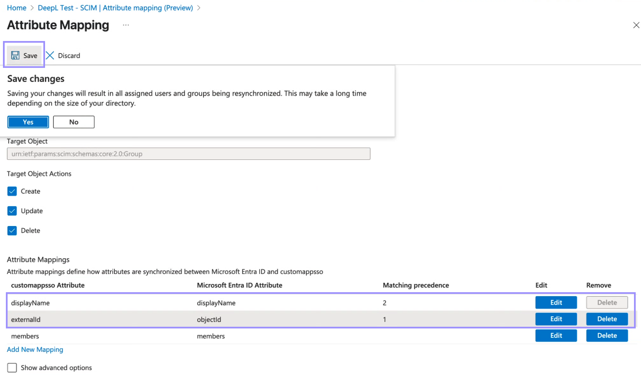The width and height of the screenshot is (641, 380).
Task: Open the ellipsis menu beside Attribute Mapping
Action: tap(126, 25)
